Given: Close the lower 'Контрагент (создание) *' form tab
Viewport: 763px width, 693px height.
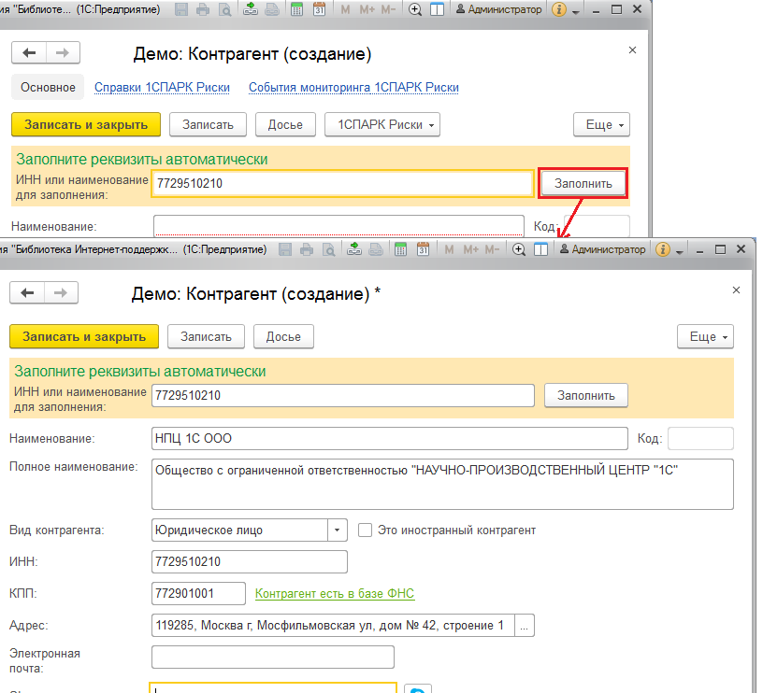Looking at the screenshot, I should coord(736,290).
